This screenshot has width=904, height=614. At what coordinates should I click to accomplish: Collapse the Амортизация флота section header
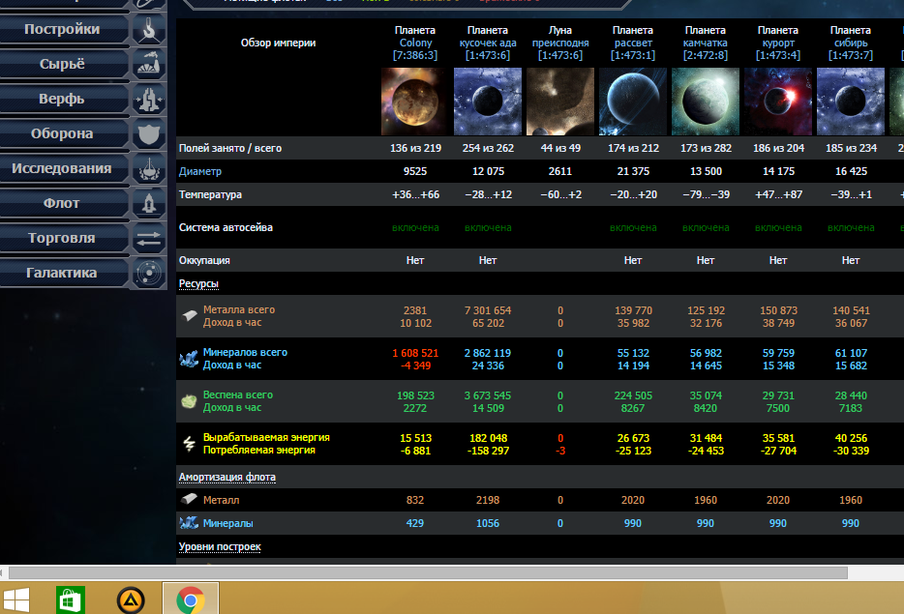[227, 477]
